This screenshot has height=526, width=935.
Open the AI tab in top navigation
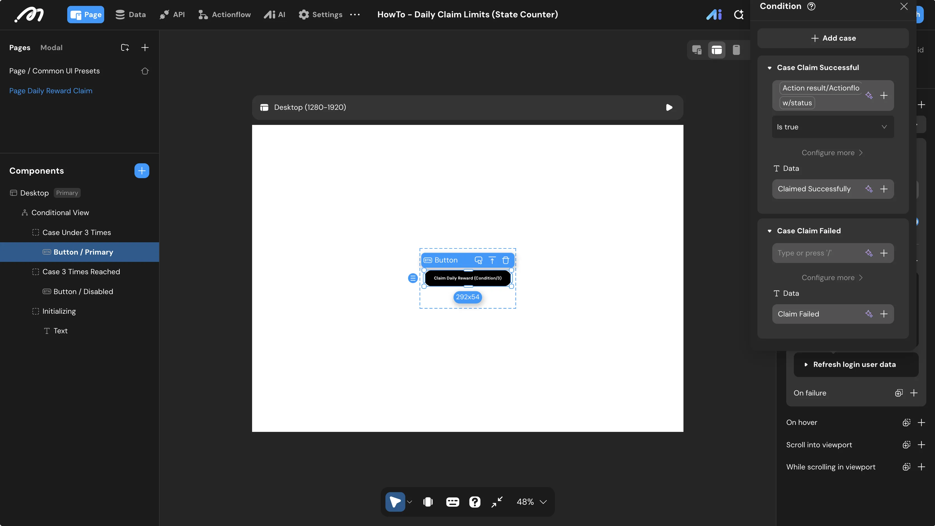[275, 15]
